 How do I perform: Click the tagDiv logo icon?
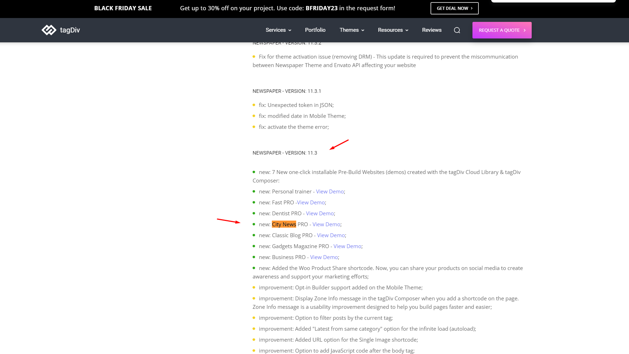point(49,30)
